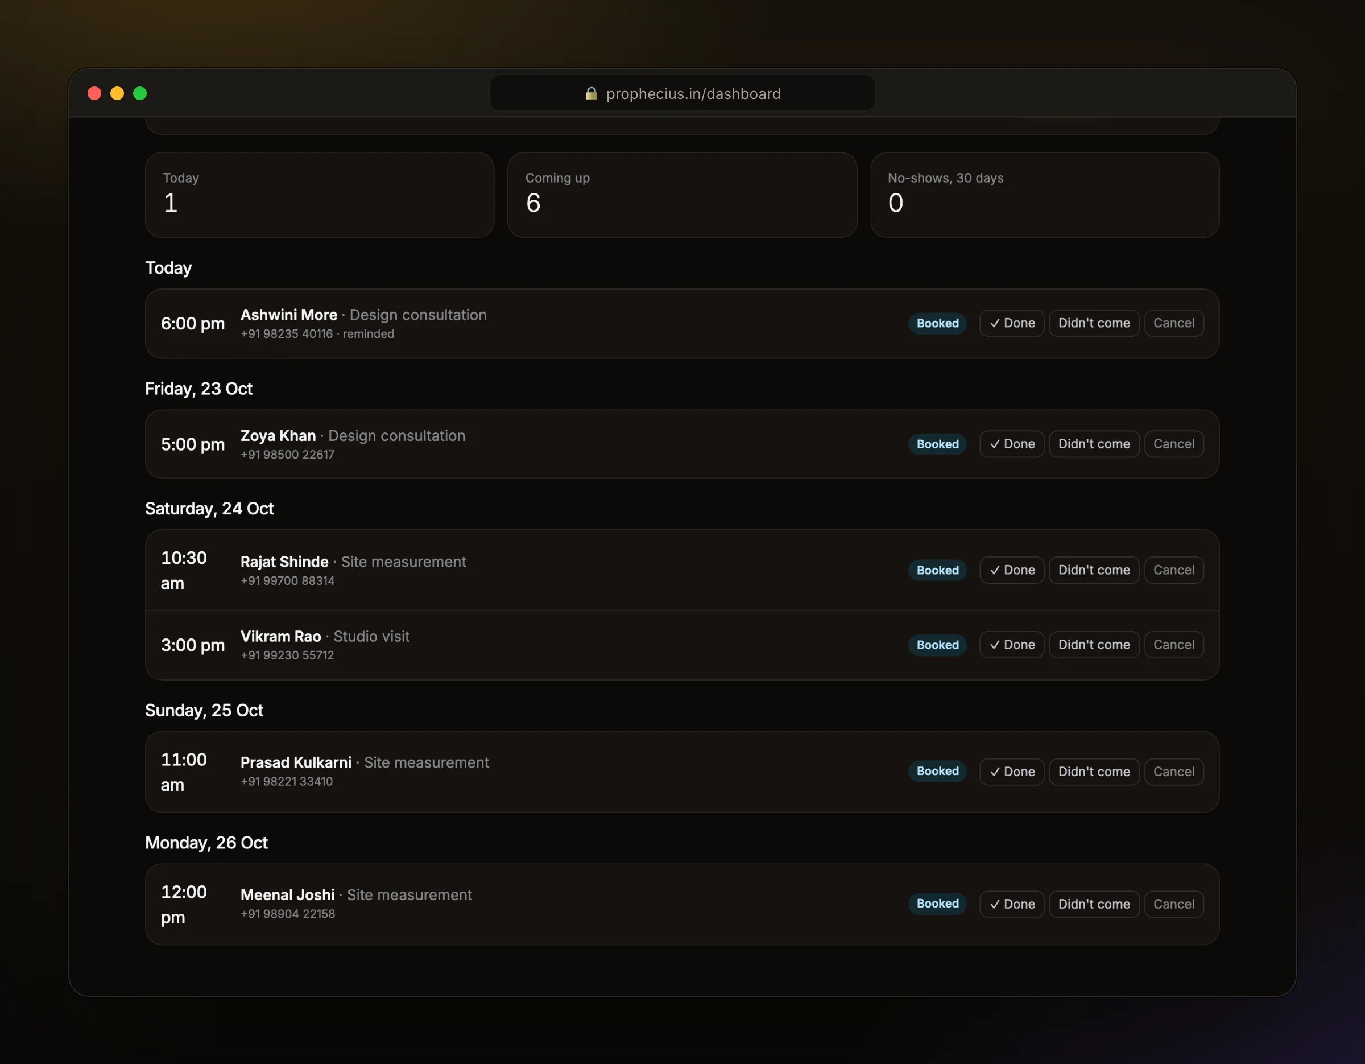Click Didn't come for Rajat Shinde

tap(1094, 570)
